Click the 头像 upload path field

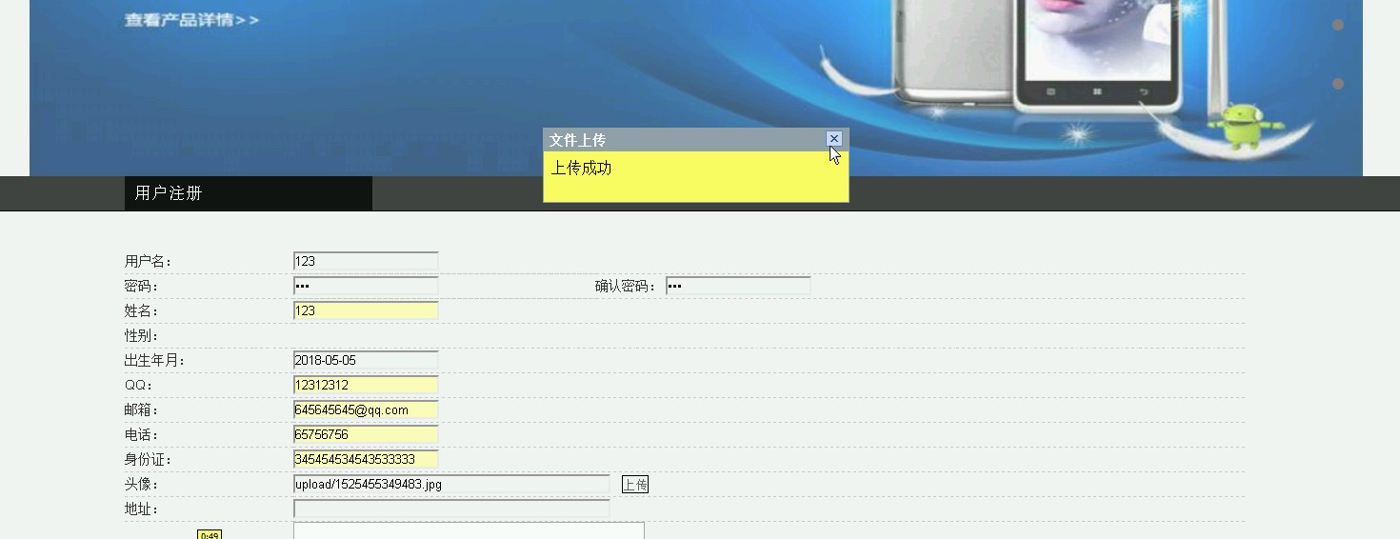click(x=451, y=484)
